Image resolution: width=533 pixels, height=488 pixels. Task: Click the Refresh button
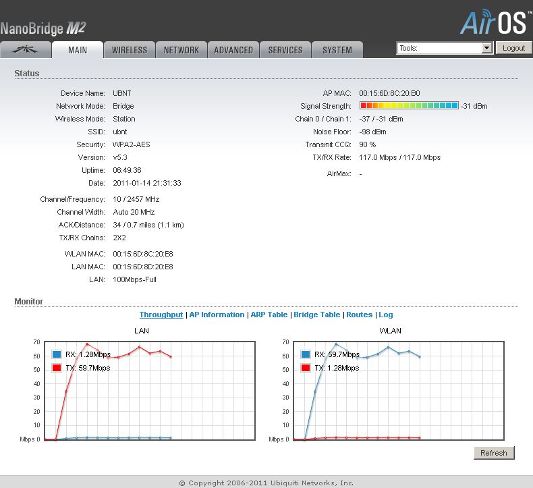pyautogui.click(x=494, y=453)
